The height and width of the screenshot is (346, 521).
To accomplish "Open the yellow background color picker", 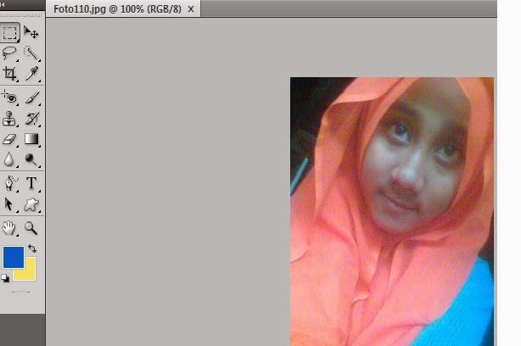I will point(27,274).
